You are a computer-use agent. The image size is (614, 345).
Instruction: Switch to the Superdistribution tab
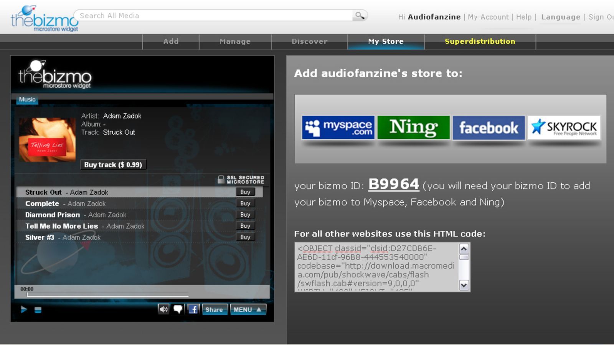click(480, 41)
